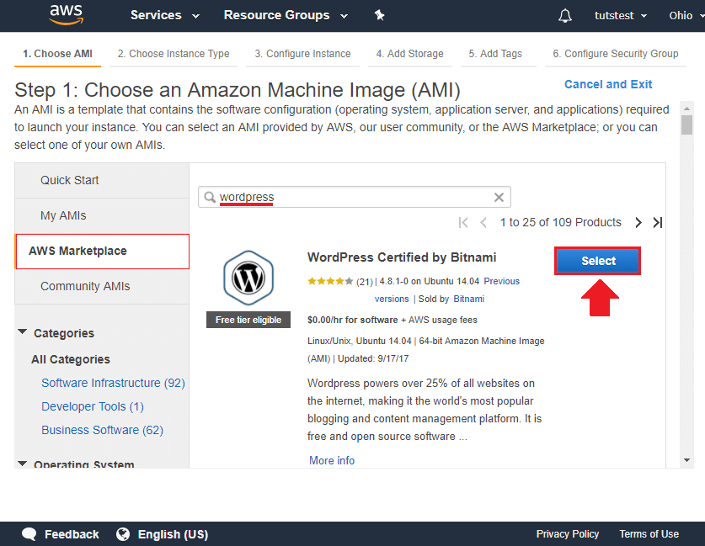Screen dimensions: 705x546
Task: Go to first page of results
Action: tap(463, 222)
